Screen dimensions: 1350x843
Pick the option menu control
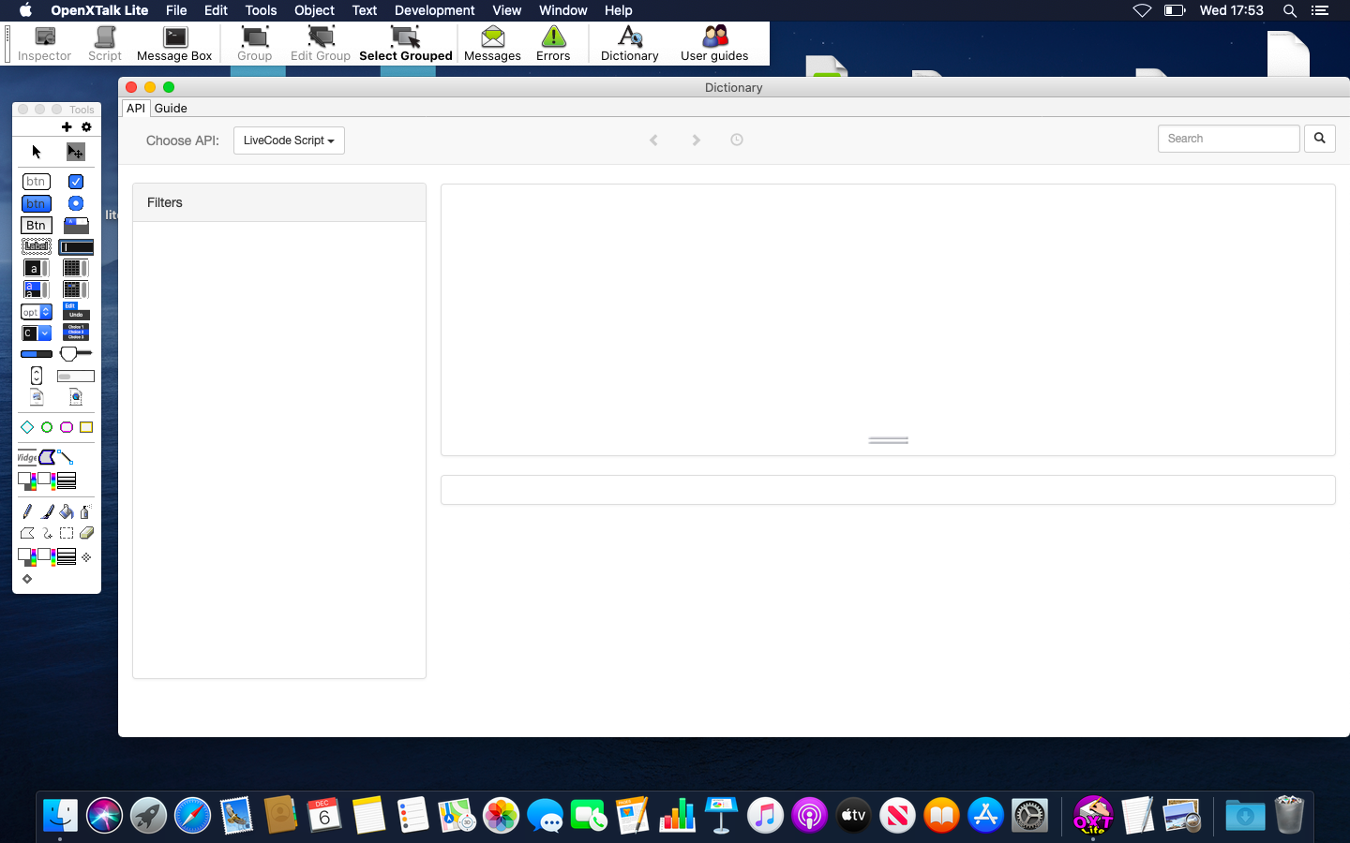(x=36, y=312)
